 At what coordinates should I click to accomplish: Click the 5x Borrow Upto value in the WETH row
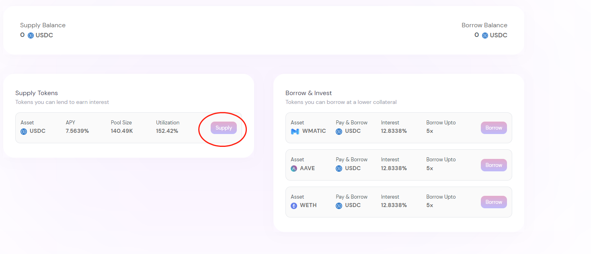[429, 205]
